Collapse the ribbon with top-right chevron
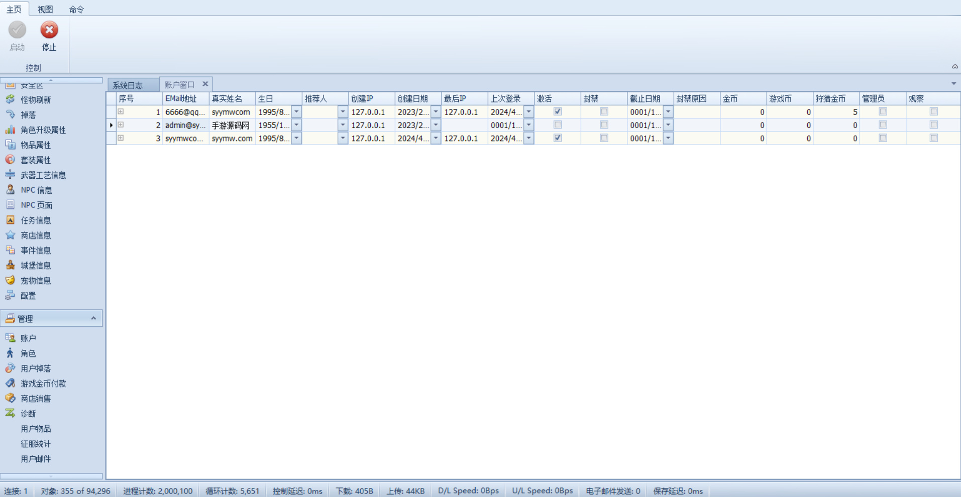Image resolution: width=961 pixels, height=497 pixels. pyautogui.click(x=955, y=67)
